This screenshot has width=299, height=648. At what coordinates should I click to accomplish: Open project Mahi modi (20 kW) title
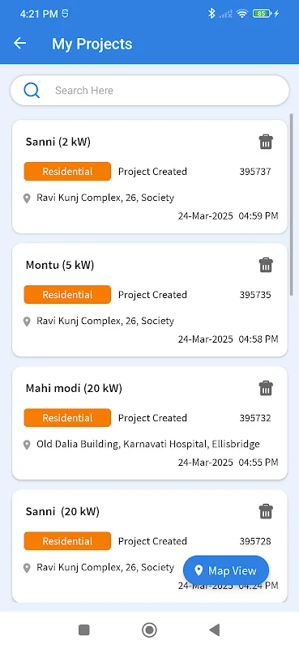click(x=74, y=389)
